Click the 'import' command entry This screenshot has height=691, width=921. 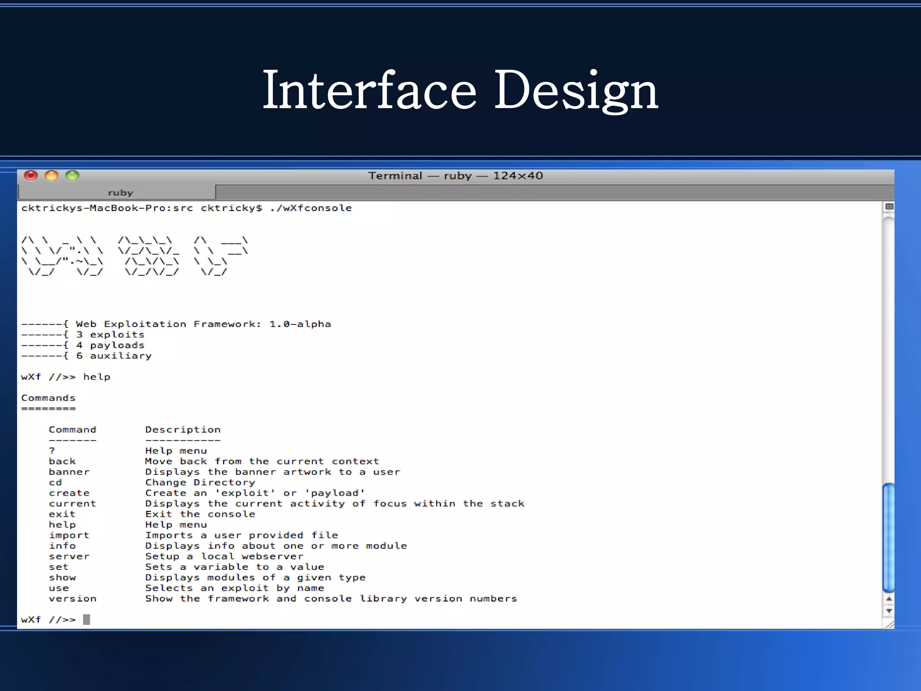coord(69,535)
